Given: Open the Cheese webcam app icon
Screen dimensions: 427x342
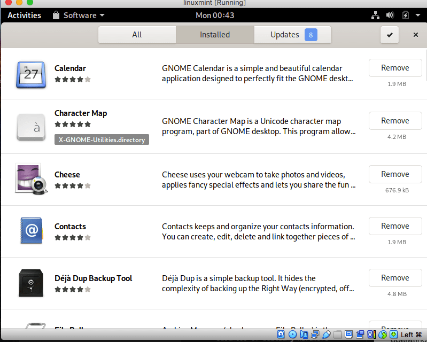Looking at the screenshot, I should 31,179.
